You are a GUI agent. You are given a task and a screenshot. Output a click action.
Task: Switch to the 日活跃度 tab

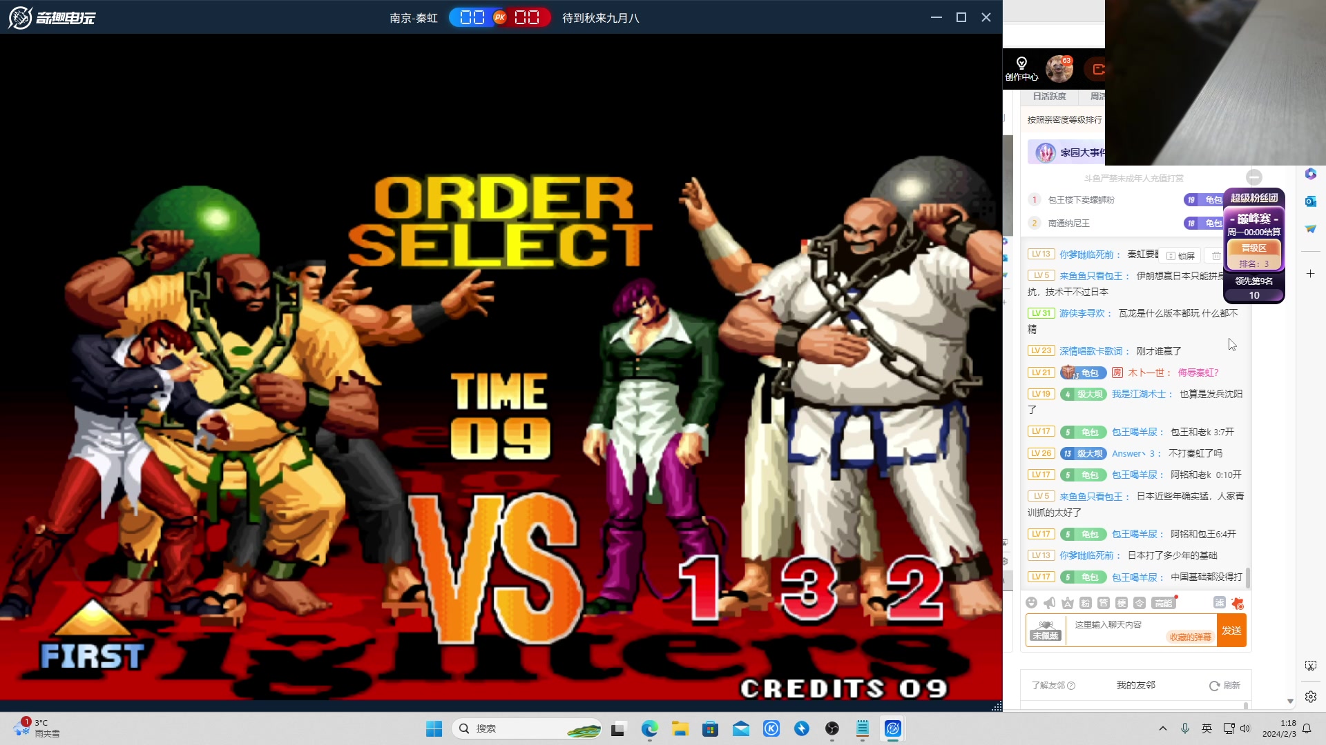1049,97
